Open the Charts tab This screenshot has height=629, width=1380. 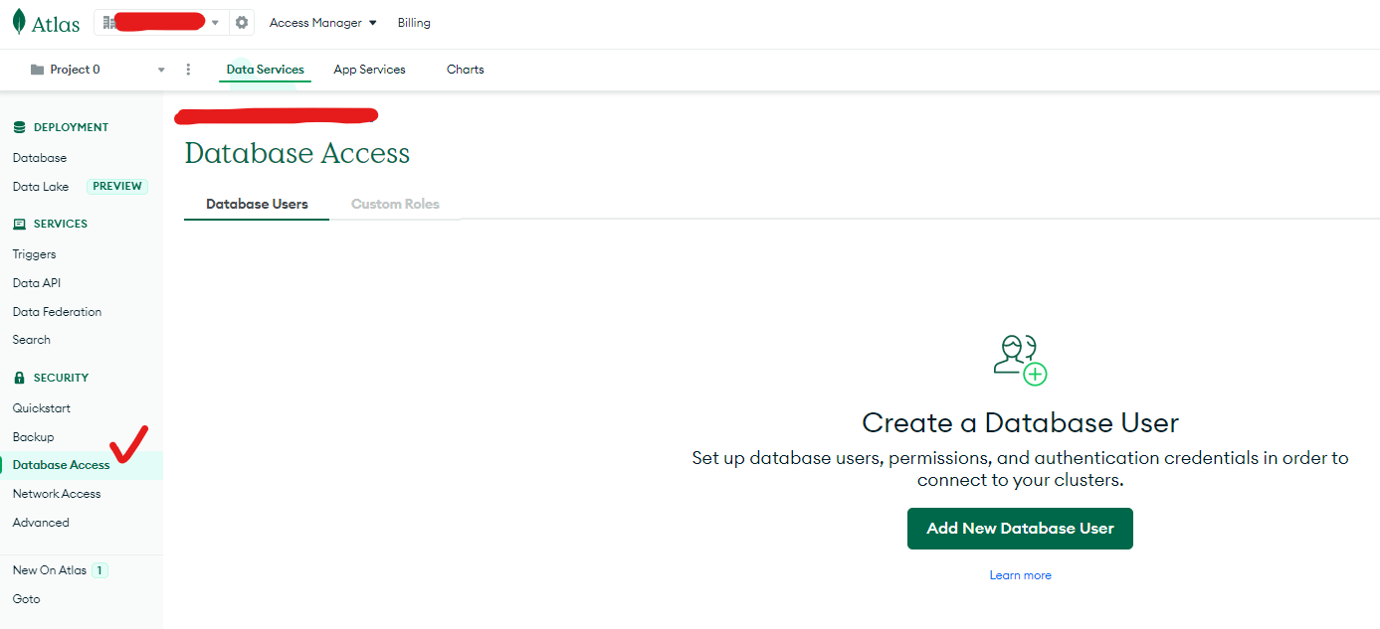pyautogui.click(x=465, y=70)
